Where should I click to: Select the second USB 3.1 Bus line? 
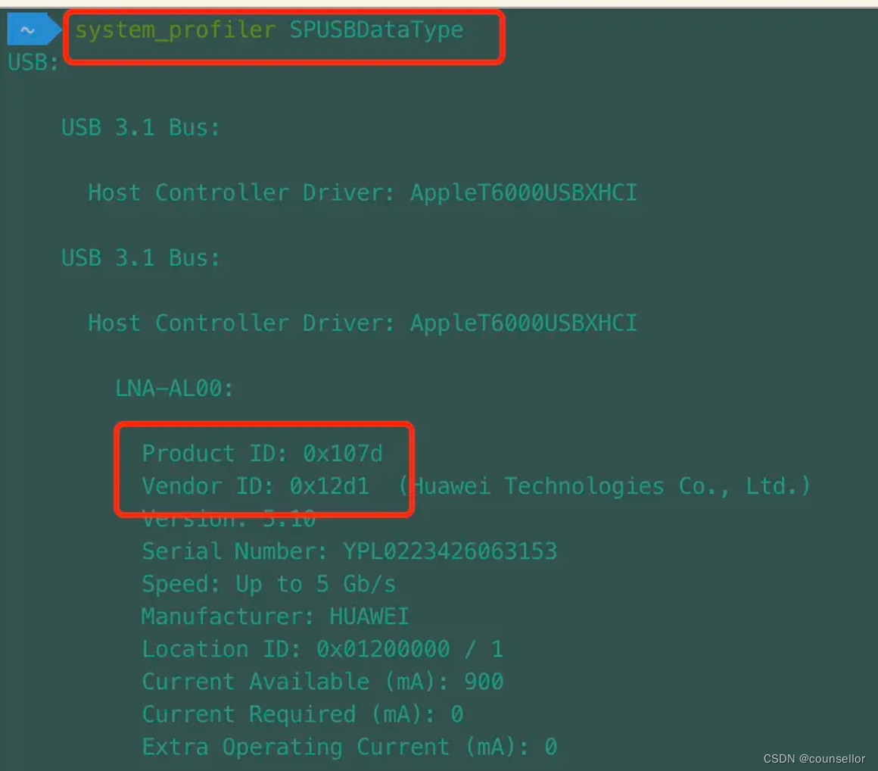pos(141,258)
